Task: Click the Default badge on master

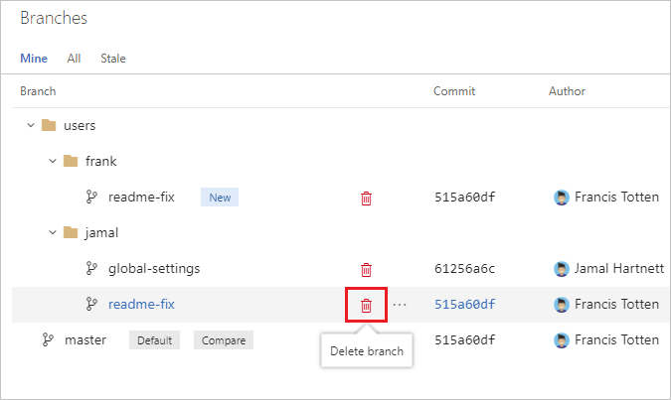Action: click(x=154, y=340)
